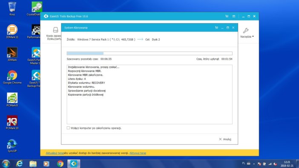Click the Windows Start button
This screenshot has width=299, height=168.
(6, 164)
